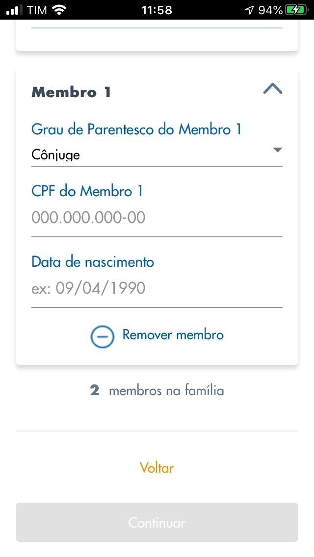The width and height of the screenshot is (314, 557).
Task: Tap the location arrow icon near battery
Action: (x=249, y=9)
